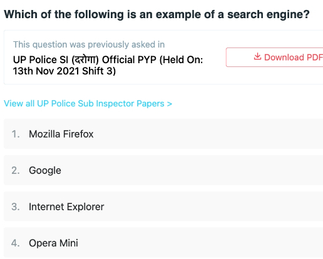This screenshot has width=323, height=259.
Task: Click the Download PDF button
Action: pos(274,57)
